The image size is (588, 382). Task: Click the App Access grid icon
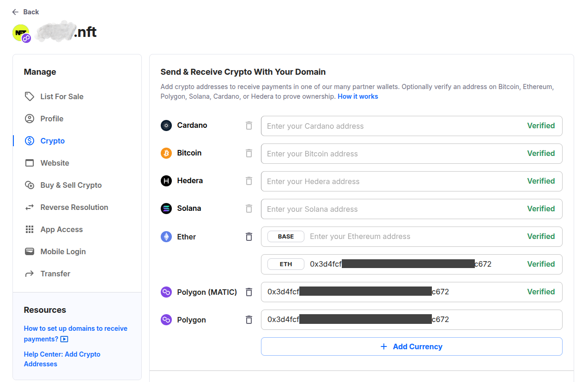[30, 229]
